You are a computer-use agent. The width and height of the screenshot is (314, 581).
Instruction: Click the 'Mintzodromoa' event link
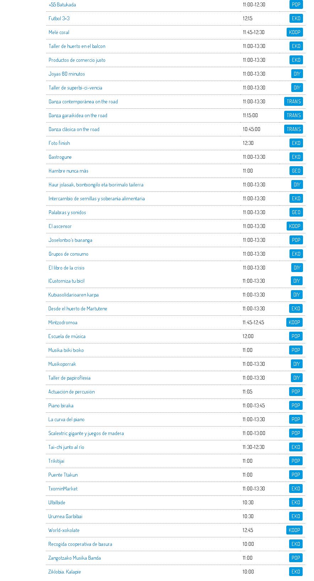[63, 322]
